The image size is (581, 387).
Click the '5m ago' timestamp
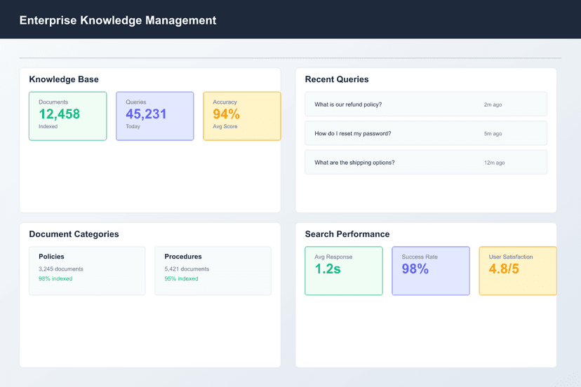(493, 133)
